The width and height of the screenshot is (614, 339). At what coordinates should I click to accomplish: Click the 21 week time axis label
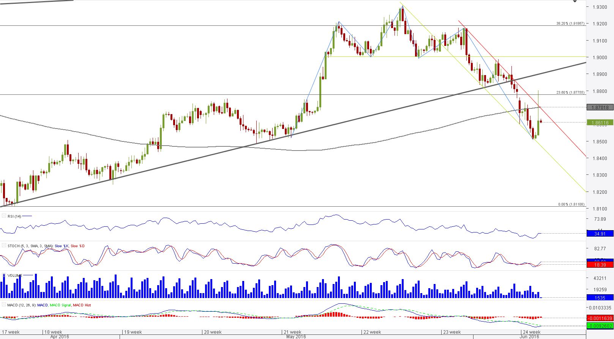coord(292,332)
